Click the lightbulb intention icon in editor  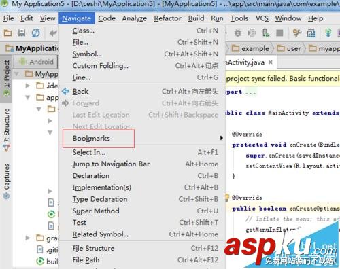227,198
